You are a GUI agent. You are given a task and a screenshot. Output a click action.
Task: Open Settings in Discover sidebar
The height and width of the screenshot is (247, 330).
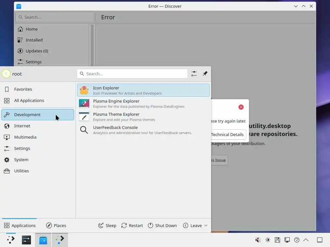tap(52, 62)
